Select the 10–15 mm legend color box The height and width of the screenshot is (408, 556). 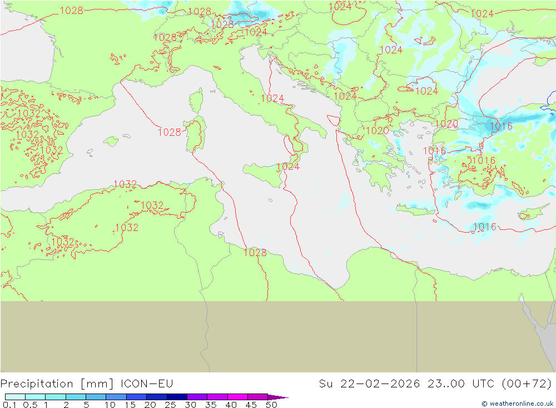coord(116,397)
